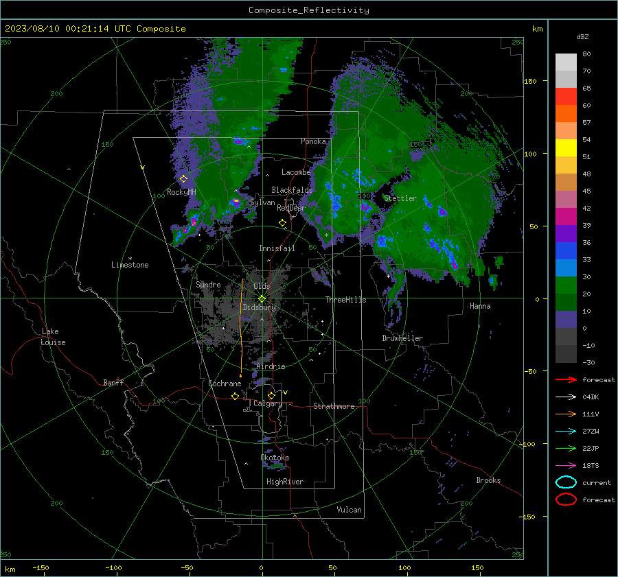Click the 'Sundre' city label
The width and height of the screenshot is (618, 577).
pos(208,284)
